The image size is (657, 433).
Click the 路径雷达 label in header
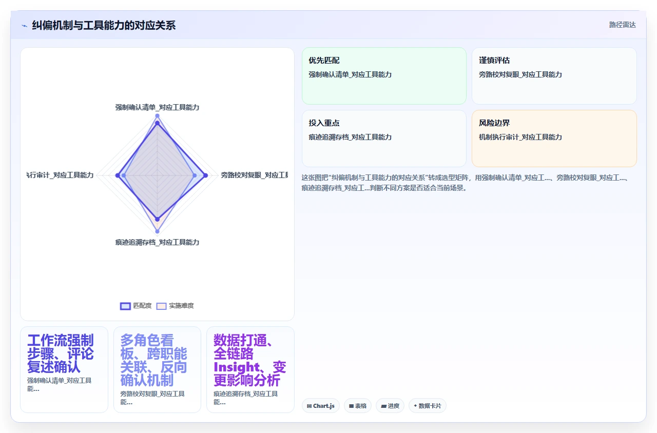622,25
